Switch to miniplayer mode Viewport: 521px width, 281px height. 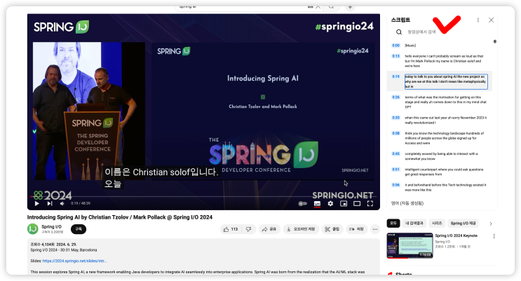point(344,204)
